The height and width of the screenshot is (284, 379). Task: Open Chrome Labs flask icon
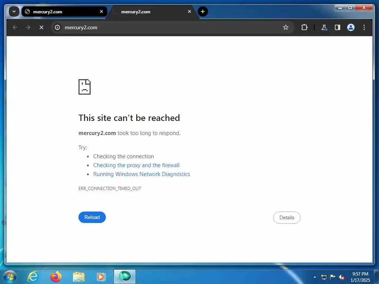(324, 27)
